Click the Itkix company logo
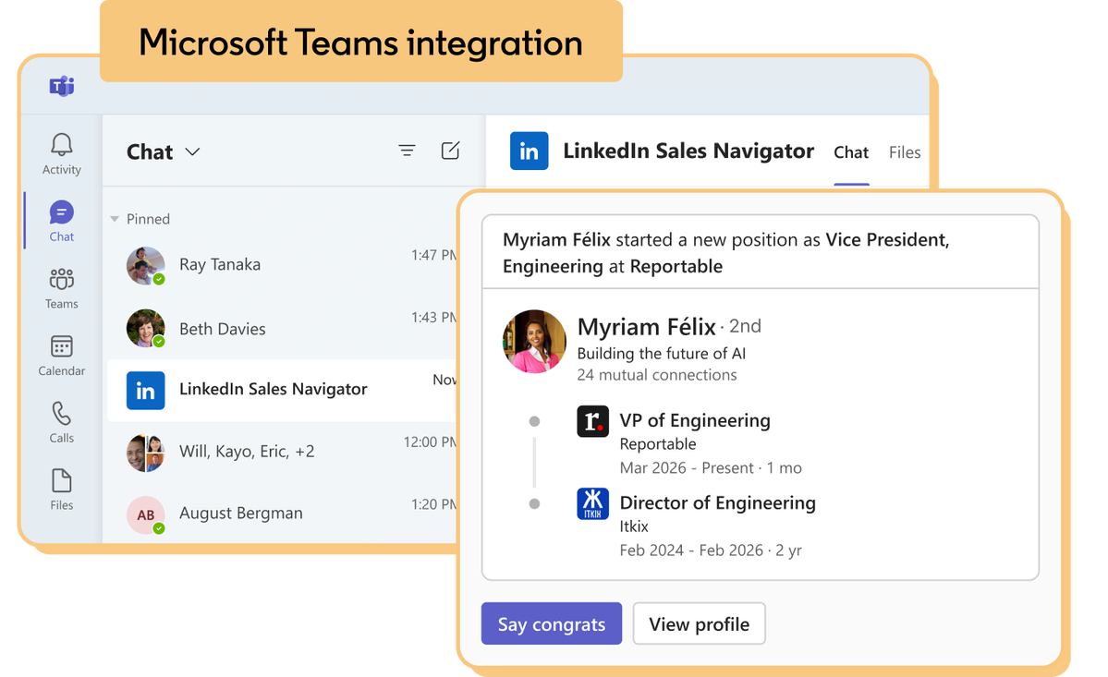The image size is (1108, 677). pyautogui.click(x=592, y=504)
